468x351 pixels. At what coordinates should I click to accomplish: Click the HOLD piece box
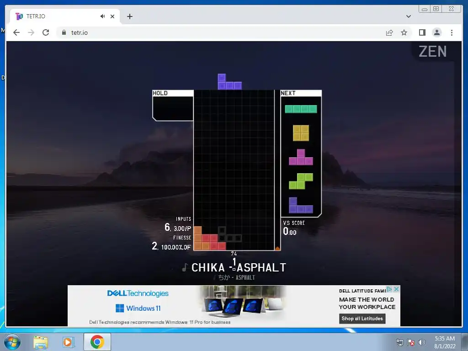[x=173, y=106]
